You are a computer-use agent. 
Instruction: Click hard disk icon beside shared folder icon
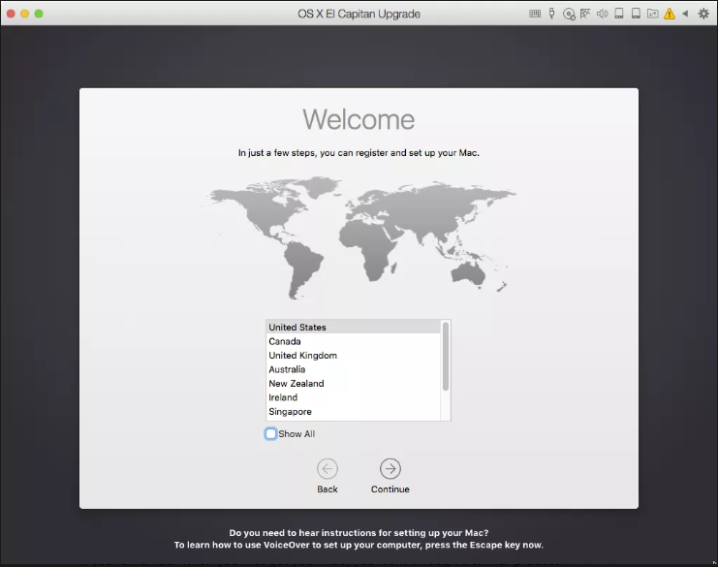pyautogui.click(x=636, y=14)
